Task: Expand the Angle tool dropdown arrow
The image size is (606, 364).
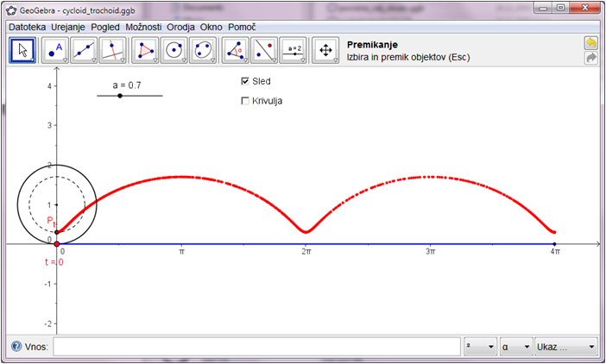Action: coord(245,60)
